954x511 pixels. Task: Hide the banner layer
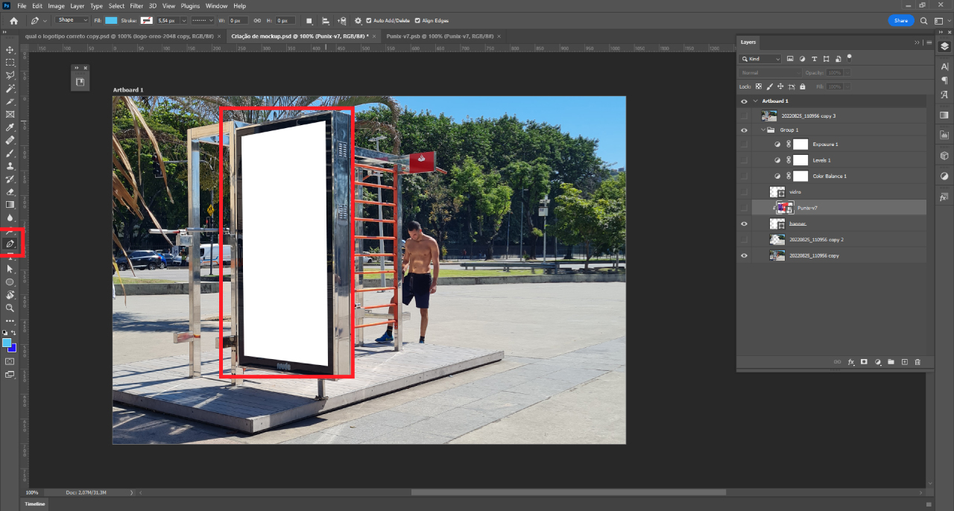(x=744, y=223)
